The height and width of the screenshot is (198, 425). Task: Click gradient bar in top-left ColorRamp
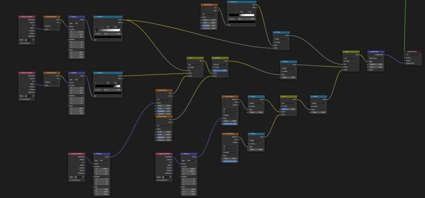[x=108, y=30]
